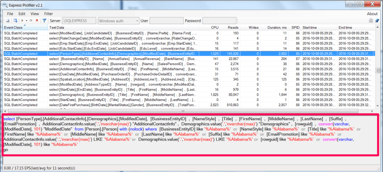Click the 'go' line in the SQL pane

6,150
